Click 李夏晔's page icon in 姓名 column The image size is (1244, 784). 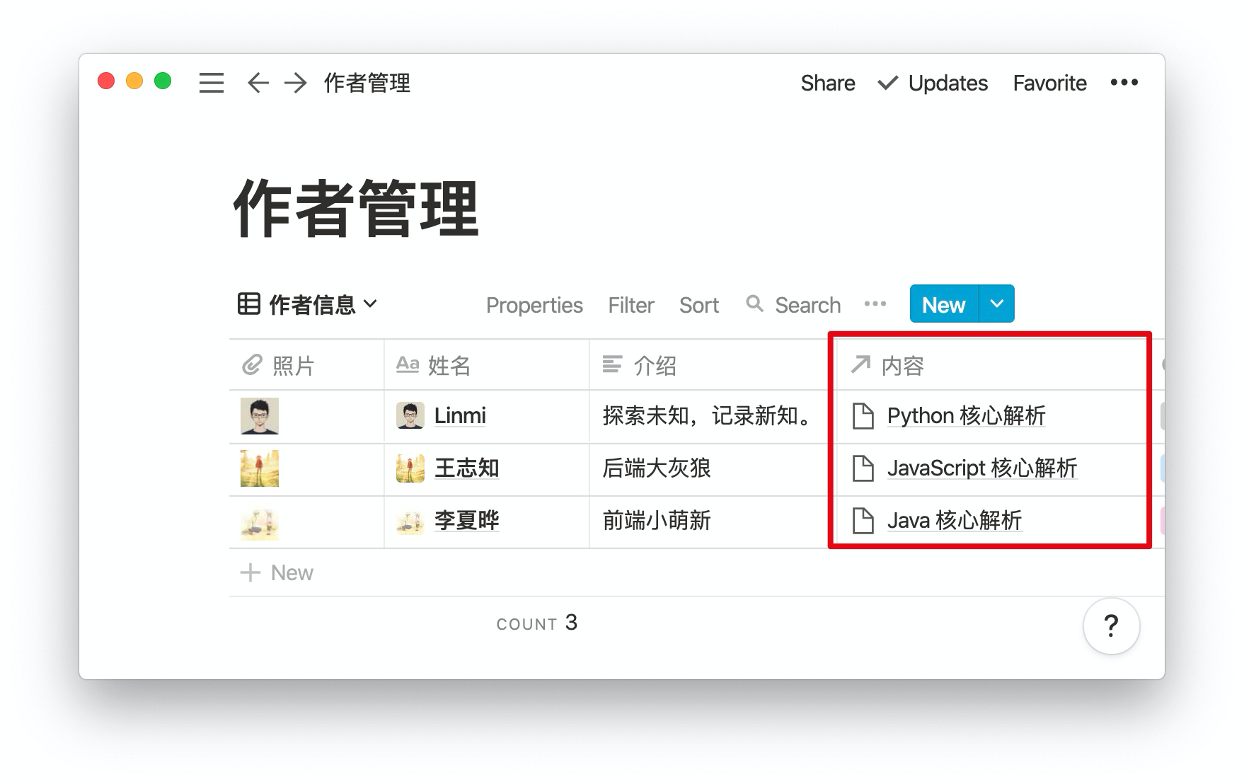click(x=410, y=521)
